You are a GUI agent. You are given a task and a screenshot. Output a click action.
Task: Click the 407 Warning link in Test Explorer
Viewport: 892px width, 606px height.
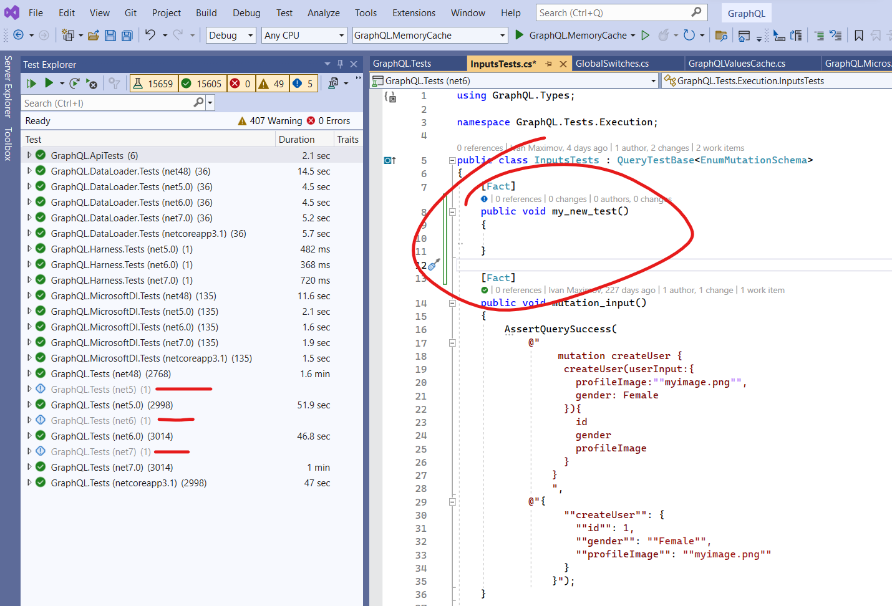tap(270, 120)
